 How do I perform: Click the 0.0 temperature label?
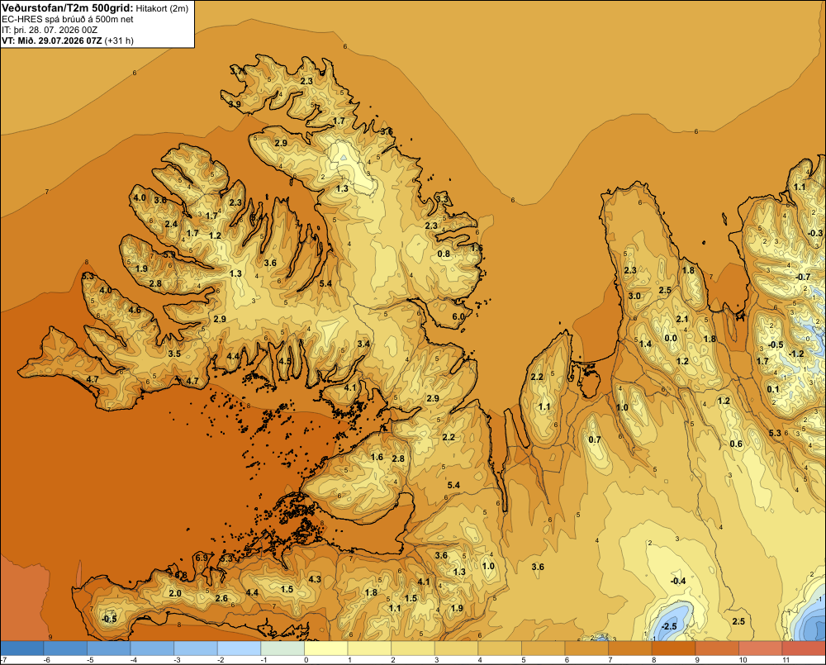coord(670,338)
